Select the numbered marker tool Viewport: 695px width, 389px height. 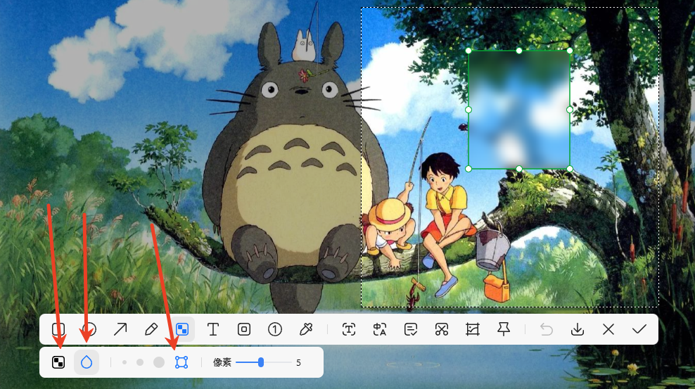coord(275,329)
